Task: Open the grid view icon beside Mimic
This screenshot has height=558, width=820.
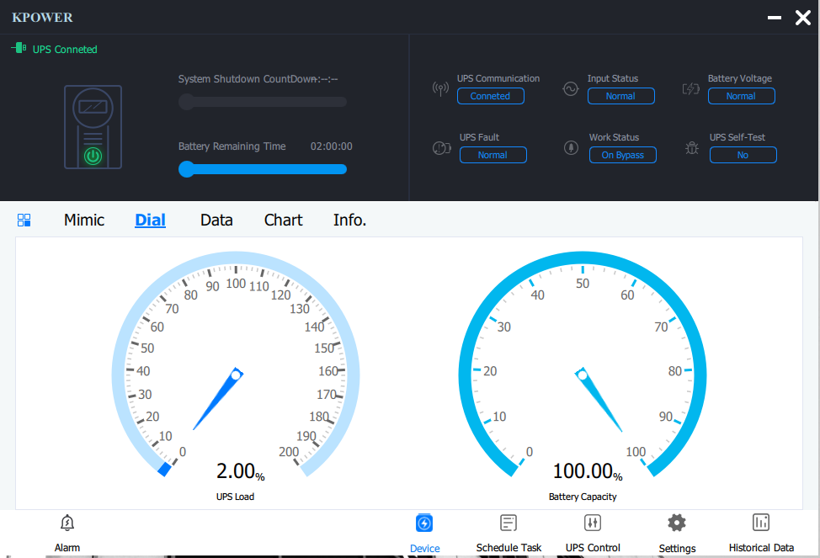Action: tap(24, 221)
